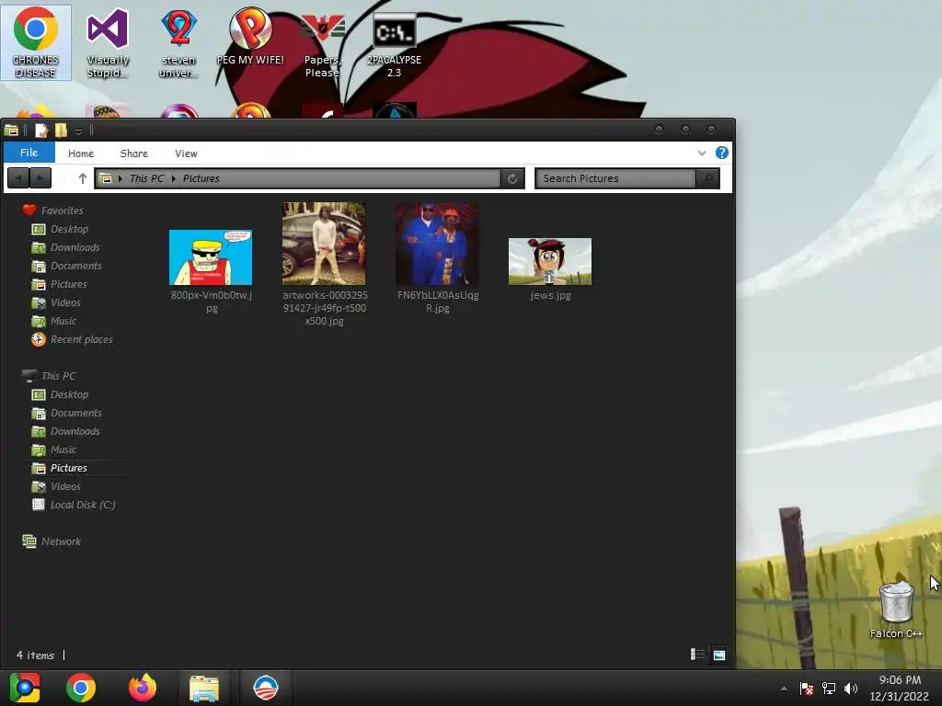Expand the arrow before This PC in address bar
This screenshot has height=706, width=942.
click(x=121, y=178)
